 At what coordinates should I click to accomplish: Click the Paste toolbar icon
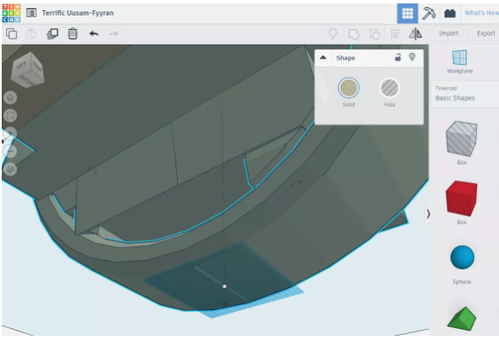point(31,33)
